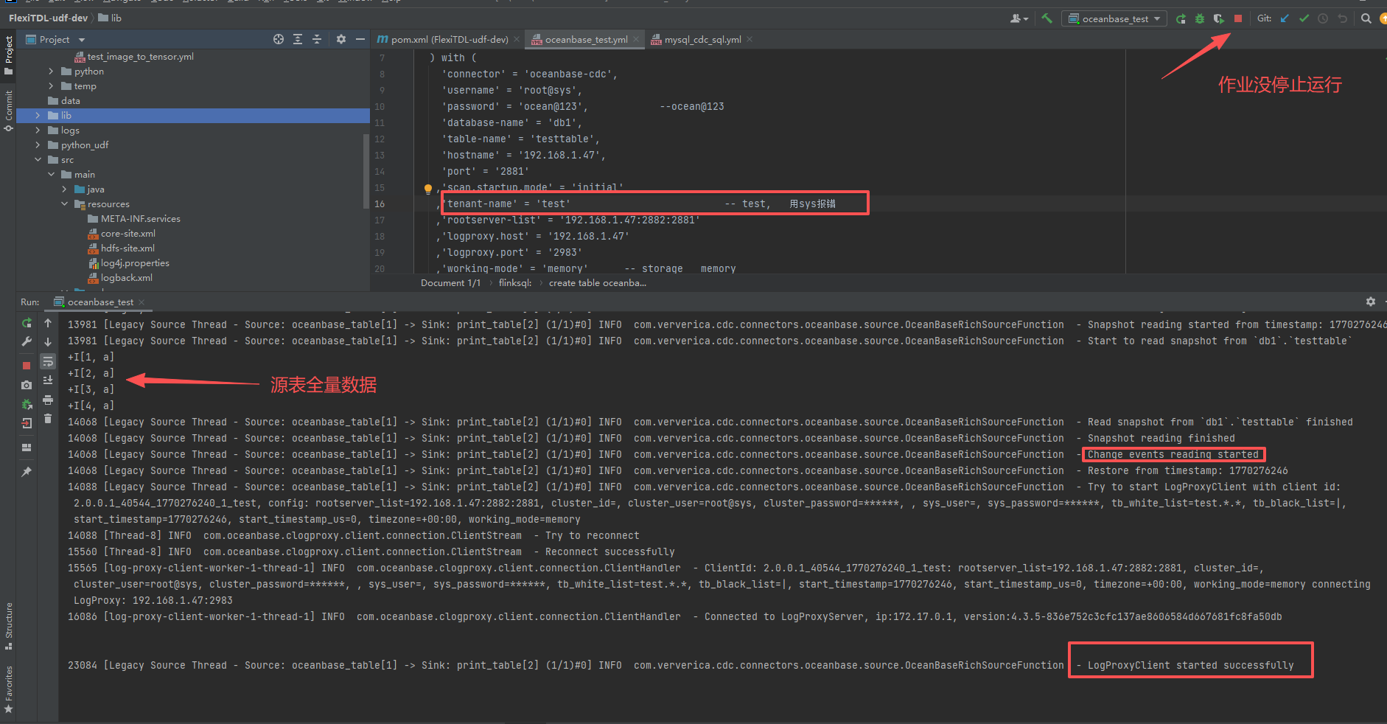Click Git update project blue arrow
1387x724 pixels.
1285,18
